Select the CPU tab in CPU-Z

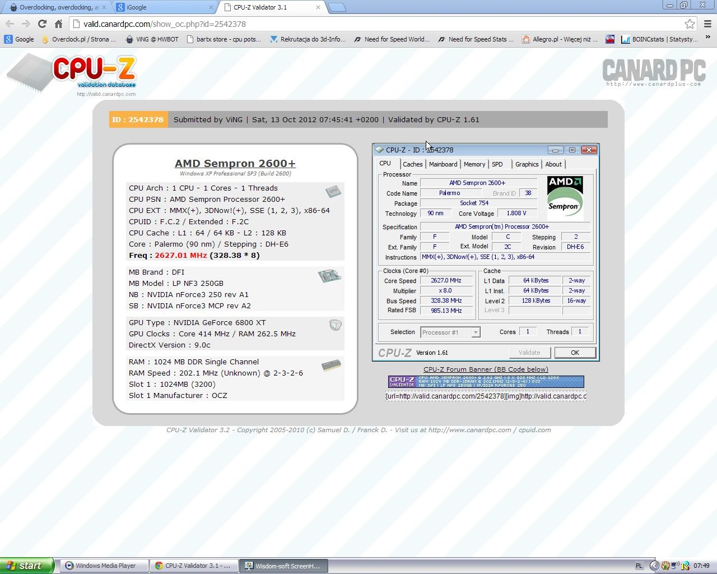[x=385, y=163]
